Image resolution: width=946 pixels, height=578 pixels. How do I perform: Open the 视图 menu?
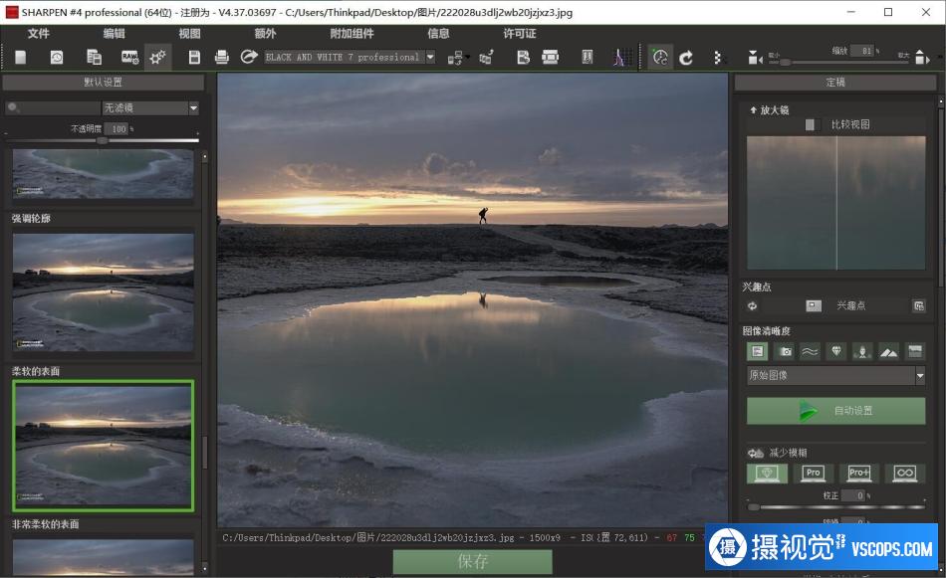pos(189,34)
